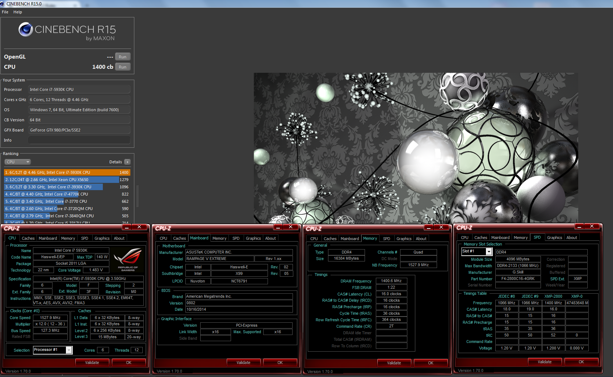This screenshot has width=613, height=377.
Task: Open the CPU ranking type dropdown
Action: 17,162
